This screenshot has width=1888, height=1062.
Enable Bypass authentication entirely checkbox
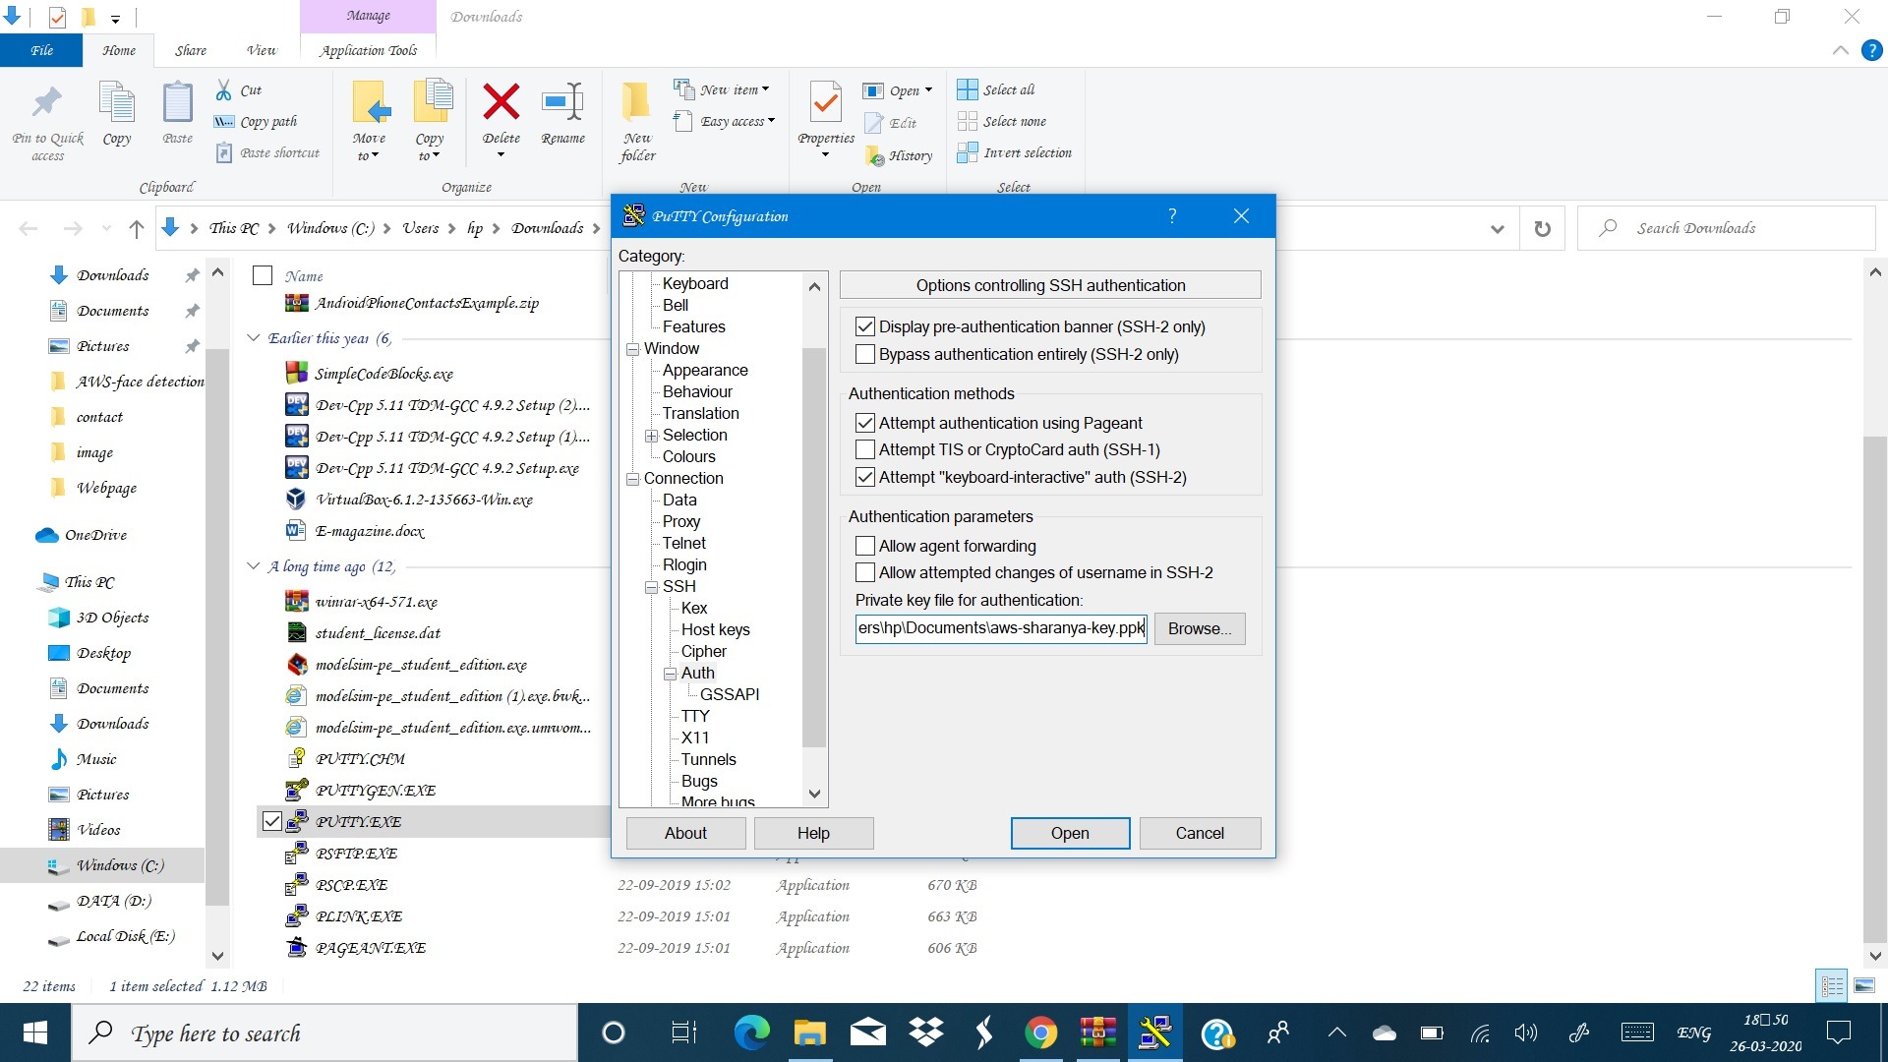pos(865,354)
